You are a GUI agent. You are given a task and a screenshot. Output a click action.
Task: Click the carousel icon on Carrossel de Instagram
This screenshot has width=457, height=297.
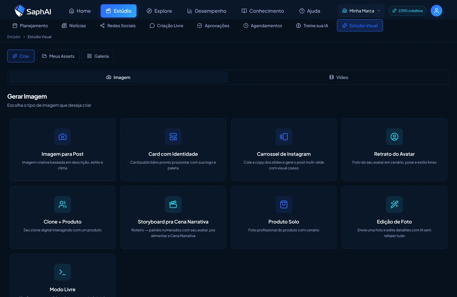click(284, 137)
